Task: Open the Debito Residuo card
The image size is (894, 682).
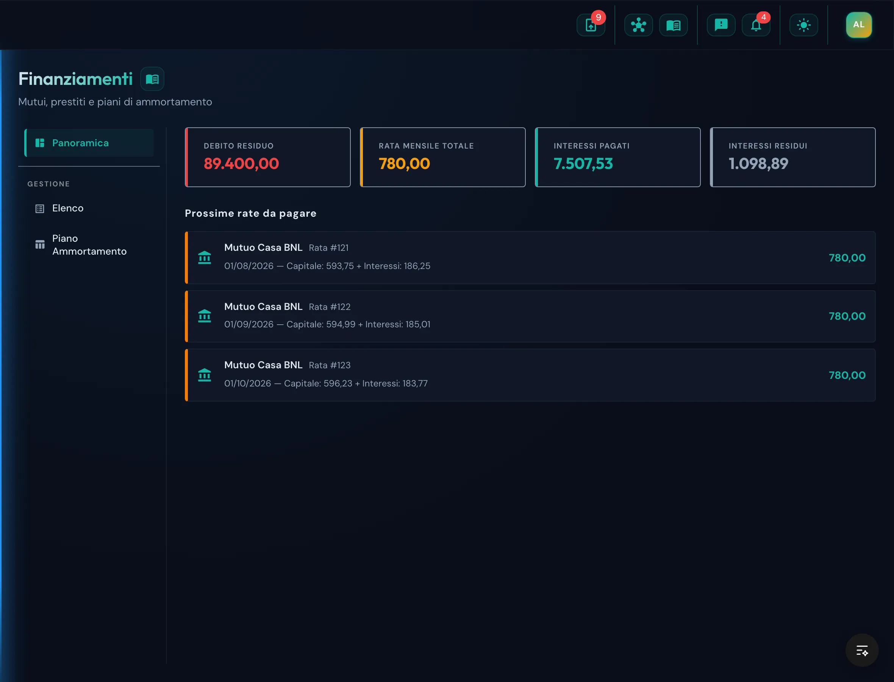Action: click(x=268, y=157)
